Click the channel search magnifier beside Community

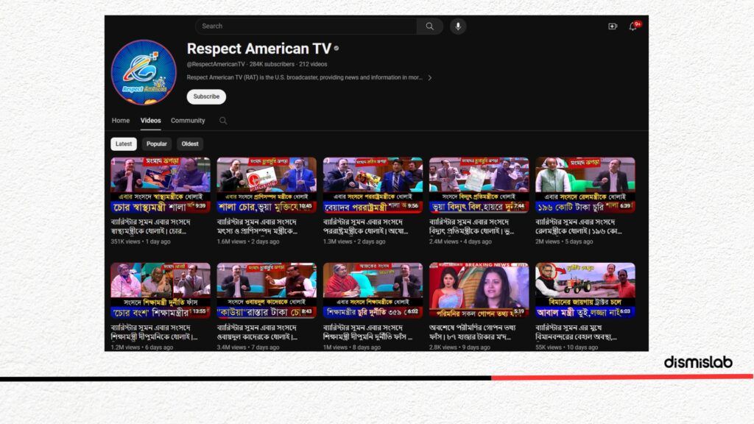coord(223,121)
